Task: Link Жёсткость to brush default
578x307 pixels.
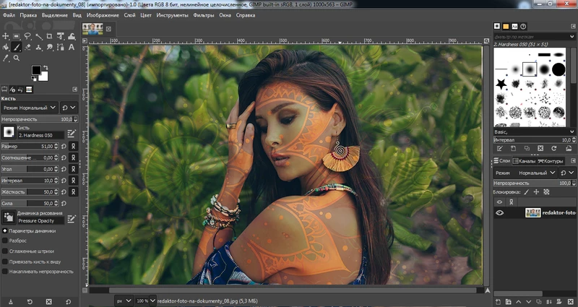Action: pyautogui.click(x=74, y=191)
